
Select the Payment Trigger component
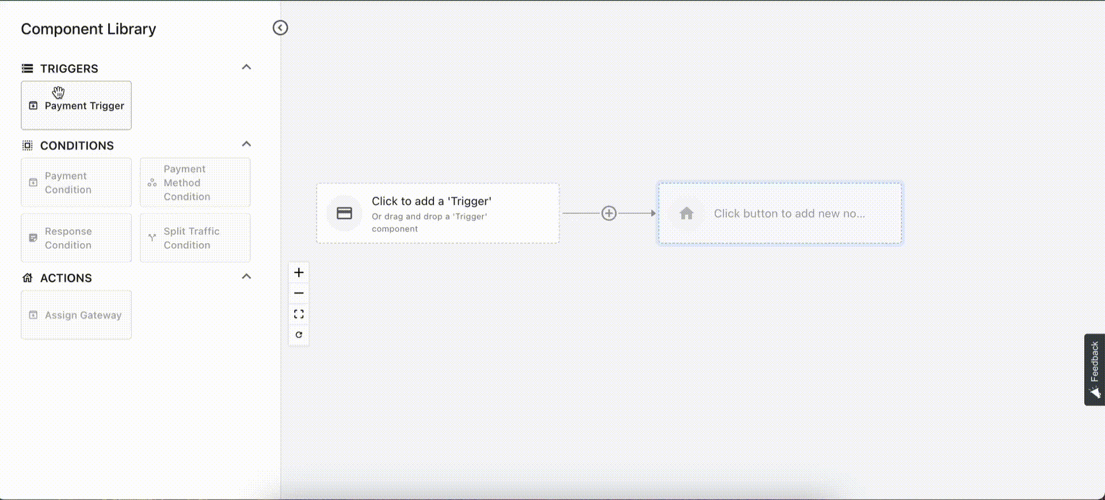click(x=76, y=105)
